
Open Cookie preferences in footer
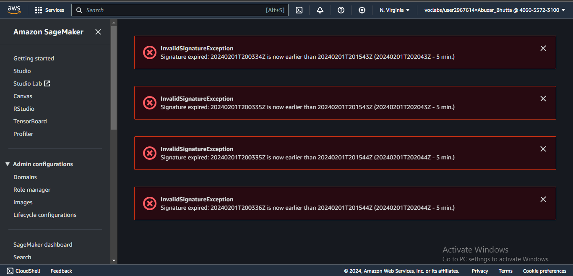[544, 271]
